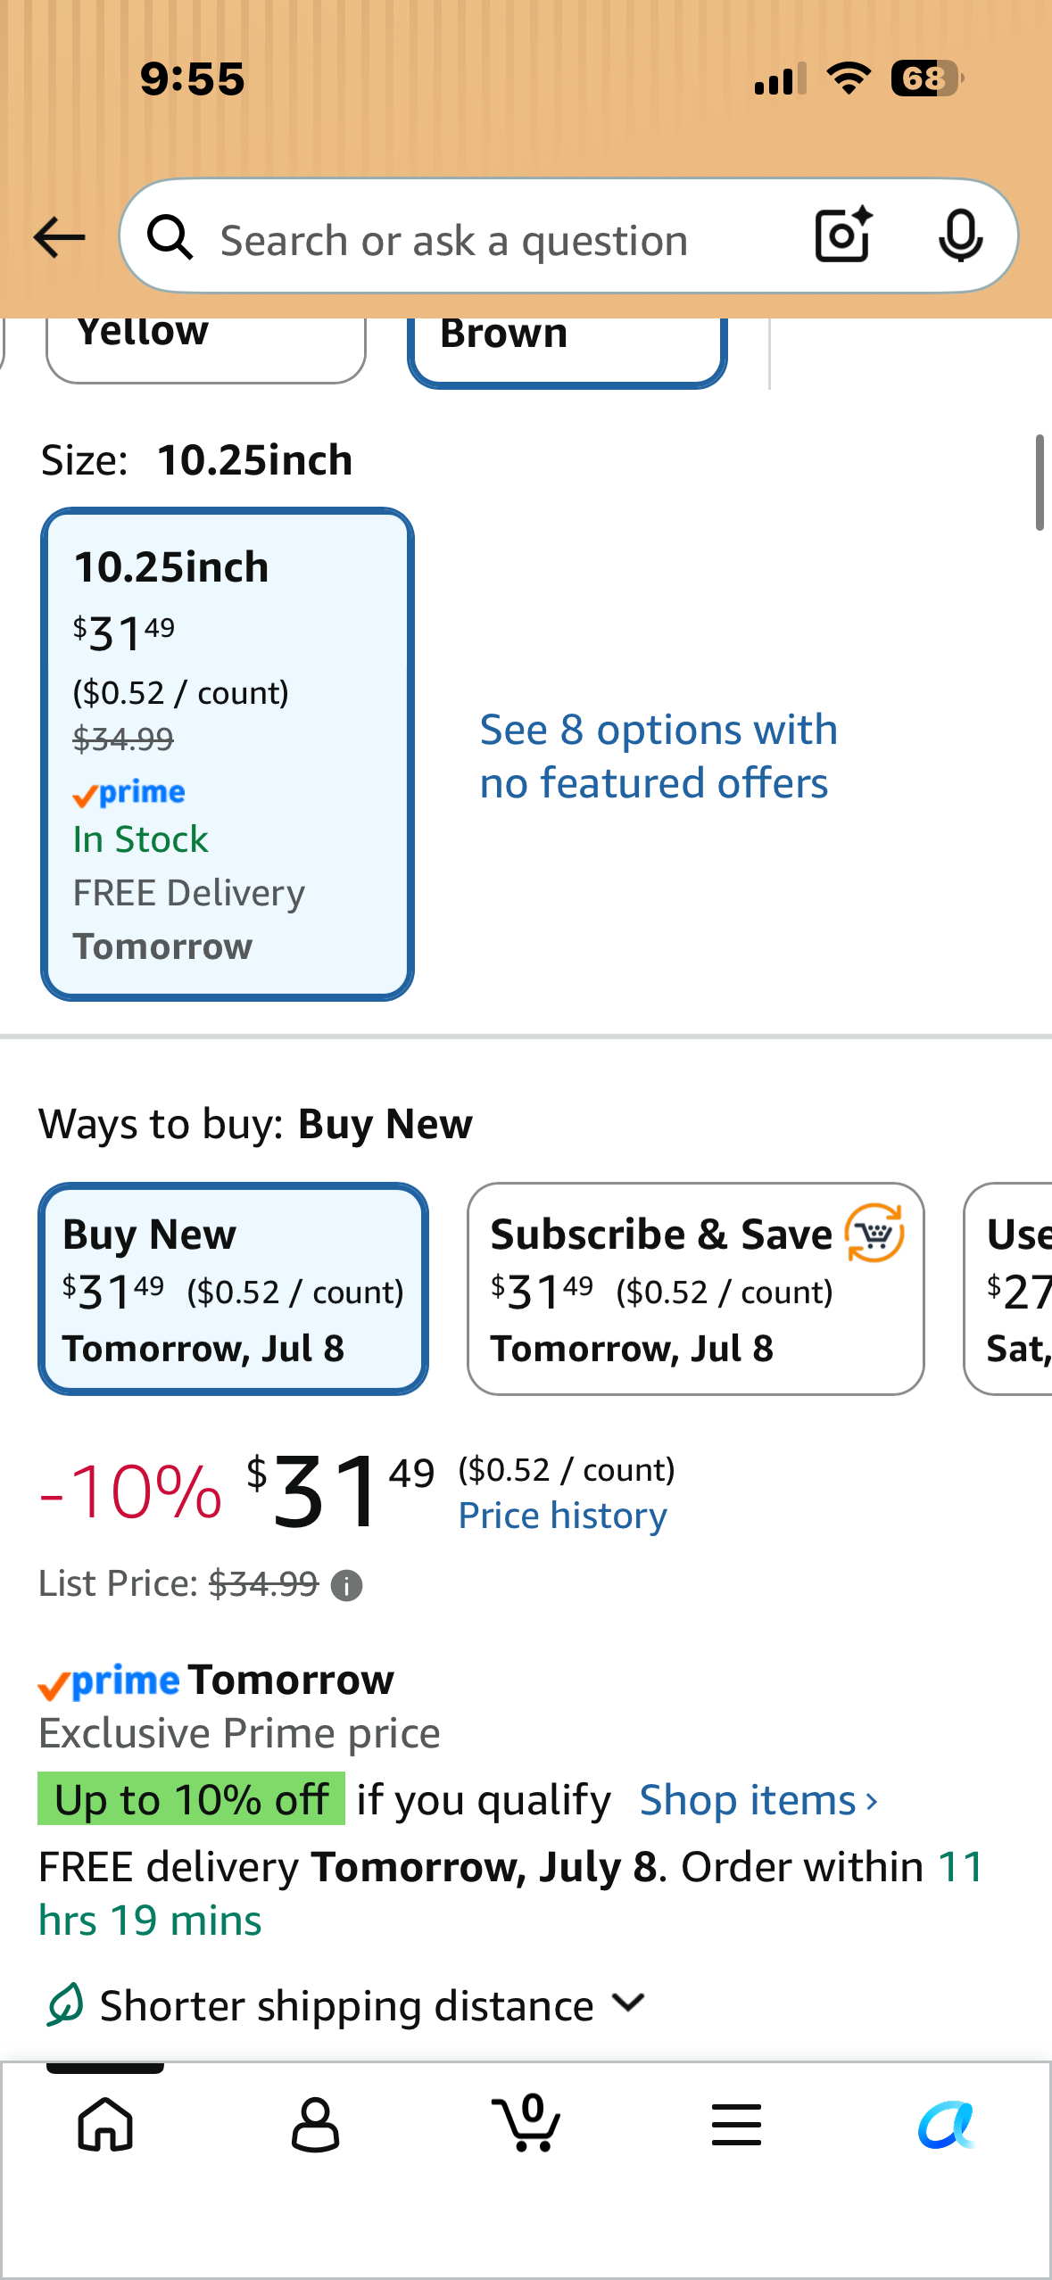Open the Price history link
This screenshot has width=1052, height=2280.
pyautogui.click(x=563, y=1516)
